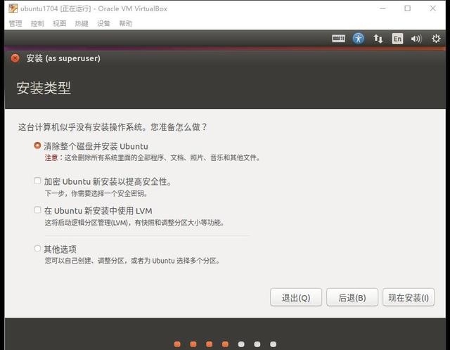Enable 加密 Ubuntu 新安装 encryption checkbox

tap(37, 181)
